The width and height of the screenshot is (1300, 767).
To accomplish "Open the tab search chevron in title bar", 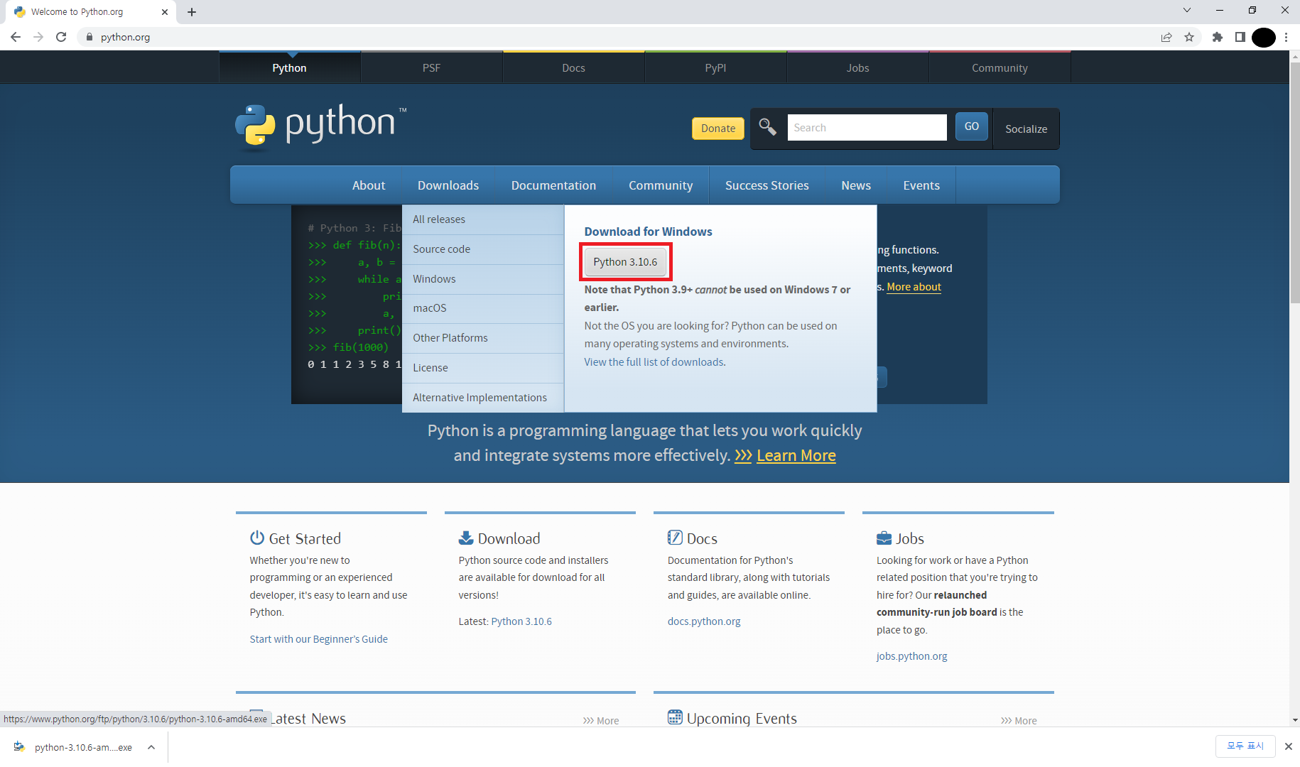I will pos(1187,10).
